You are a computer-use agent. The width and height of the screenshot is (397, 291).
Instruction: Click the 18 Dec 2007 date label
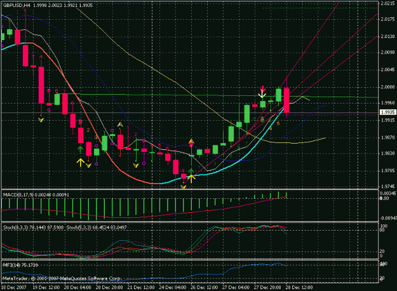point(14,287)
